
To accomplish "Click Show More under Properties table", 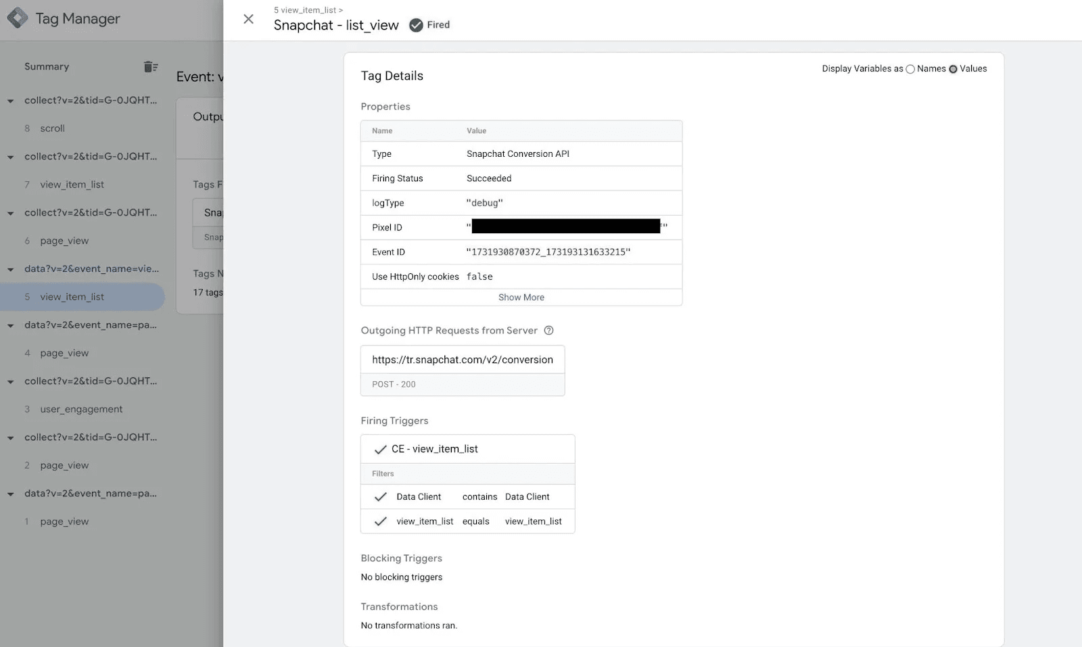I will coord(521,297).
